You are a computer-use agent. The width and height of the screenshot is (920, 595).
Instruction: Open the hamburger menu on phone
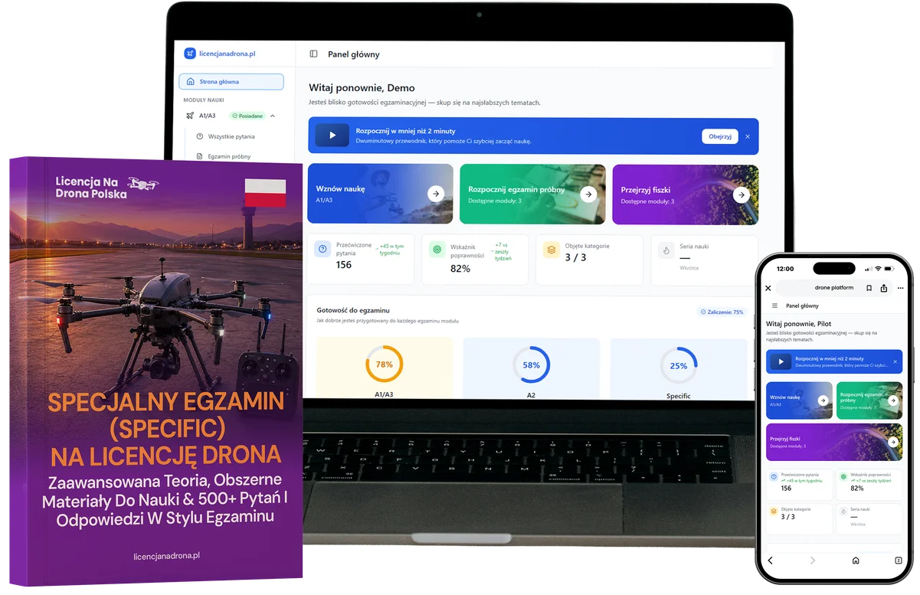(774, 306)
